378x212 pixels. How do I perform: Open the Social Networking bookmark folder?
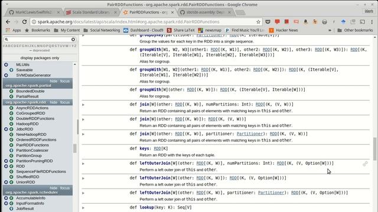(102, 30)
